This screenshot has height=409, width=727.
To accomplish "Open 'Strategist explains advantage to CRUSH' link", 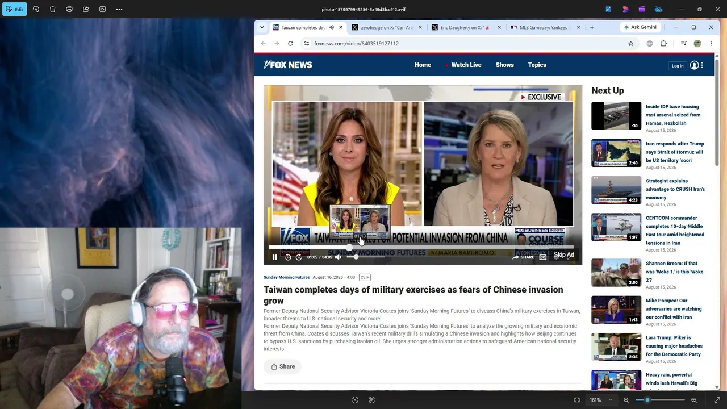I will pos(675,189).
